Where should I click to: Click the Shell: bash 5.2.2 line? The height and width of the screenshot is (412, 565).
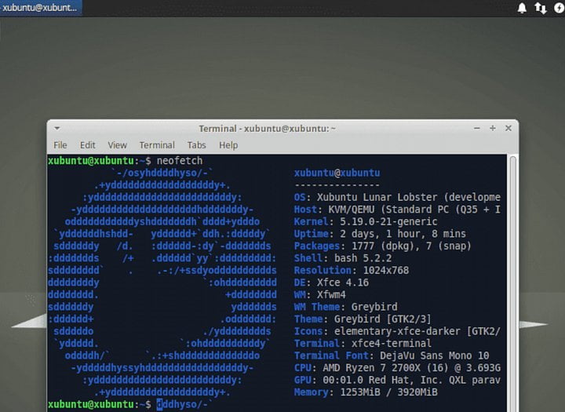click(343, 258)
